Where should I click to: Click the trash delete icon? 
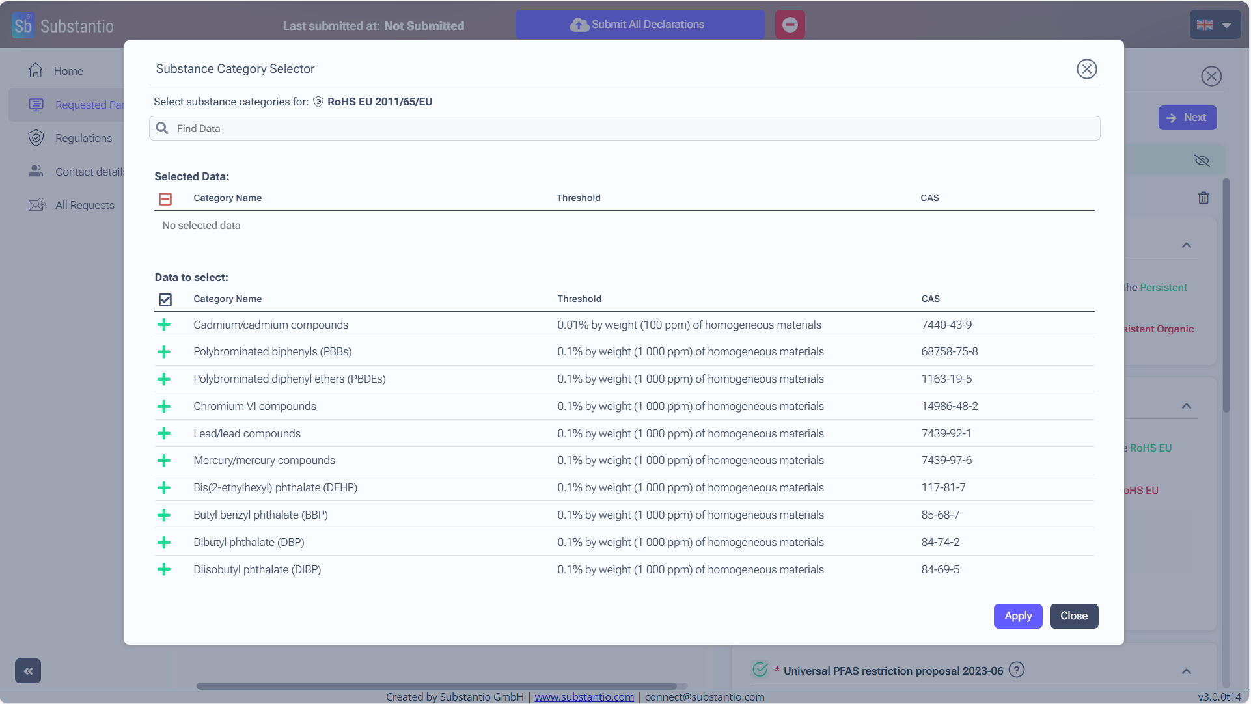point(1203,198)
